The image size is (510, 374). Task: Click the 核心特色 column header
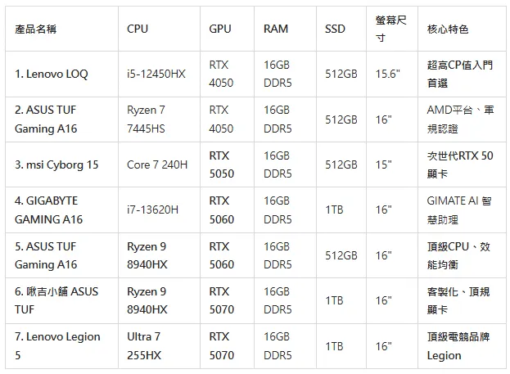click(x=448, y=29)
